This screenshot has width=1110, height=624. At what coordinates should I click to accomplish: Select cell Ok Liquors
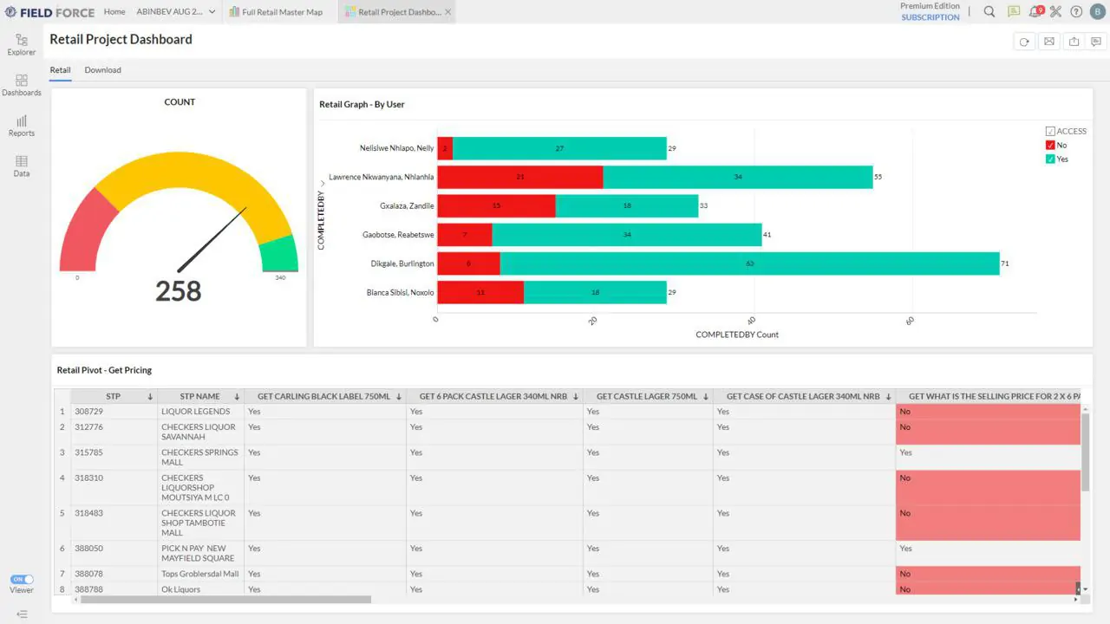click(x=200, y=589)
